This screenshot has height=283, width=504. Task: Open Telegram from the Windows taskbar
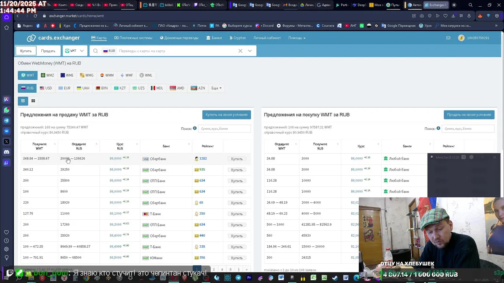click(238, 278)
